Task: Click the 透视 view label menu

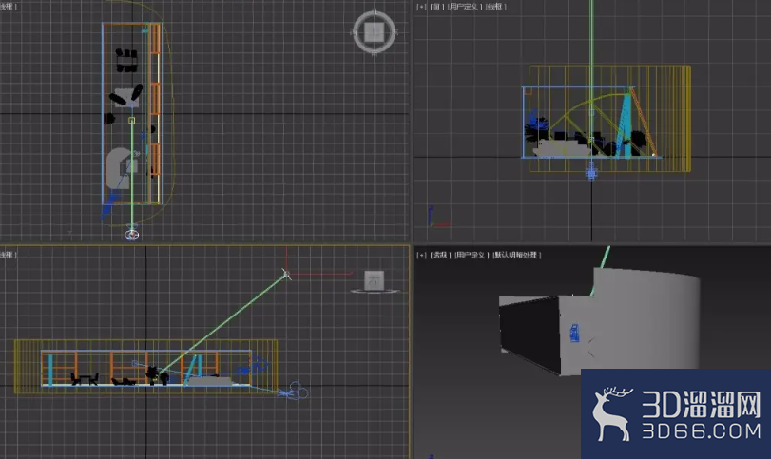Action: point(440,255)
